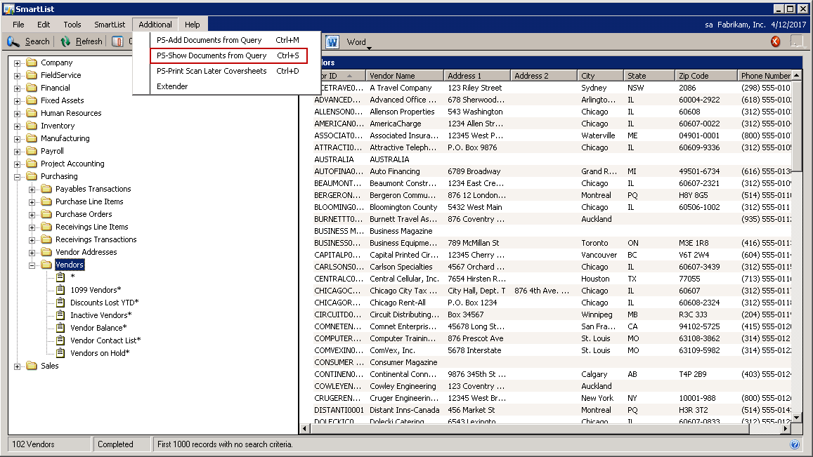Select the Receivings Transactions tree item
The height and width of the screenshot is (457, 813).
pyautogui.click(x=96, y=239)
